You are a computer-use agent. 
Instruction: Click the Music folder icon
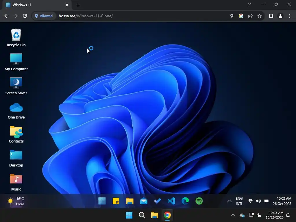coord(16,182)
